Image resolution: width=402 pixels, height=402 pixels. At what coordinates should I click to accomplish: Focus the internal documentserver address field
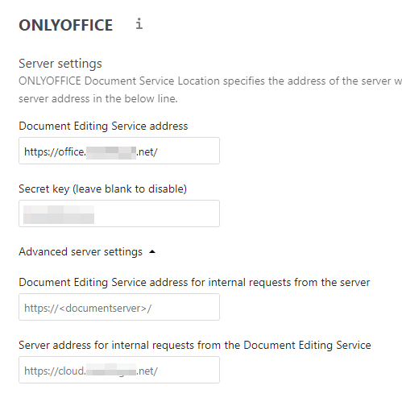[x=119, y=307]
